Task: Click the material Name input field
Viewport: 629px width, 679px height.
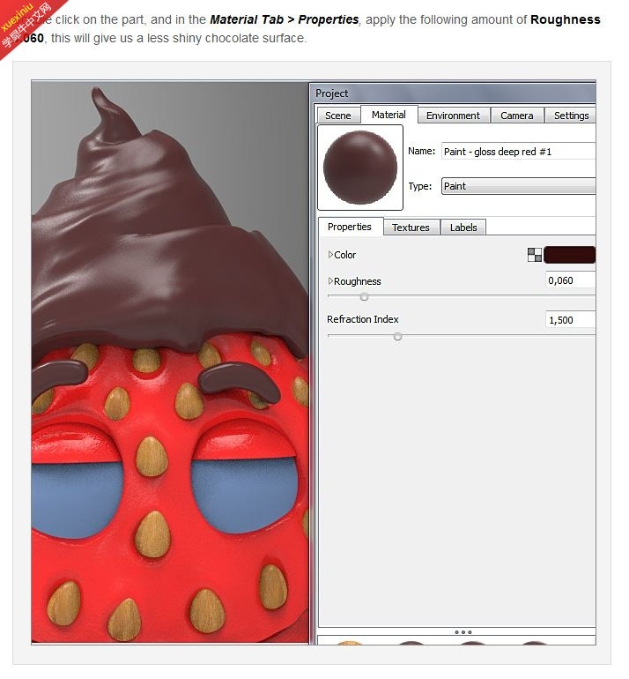Action: (x=518, y=152)
